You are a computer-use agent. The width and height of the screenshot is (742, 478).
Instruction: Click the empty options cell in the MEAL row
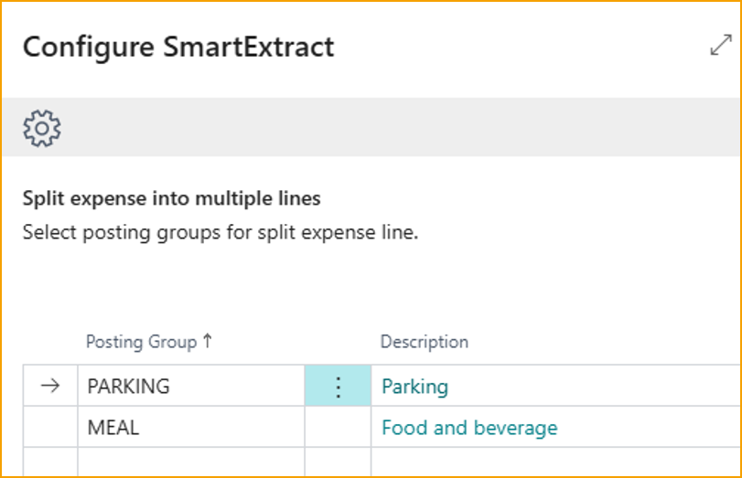tap(338, 428)
